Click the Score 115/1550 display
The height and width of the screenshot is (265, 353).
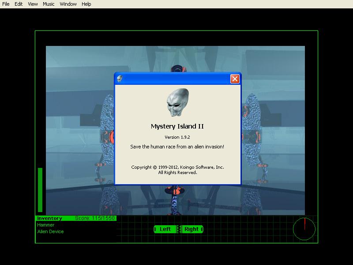pyautogui.click(x=94, y=218)
